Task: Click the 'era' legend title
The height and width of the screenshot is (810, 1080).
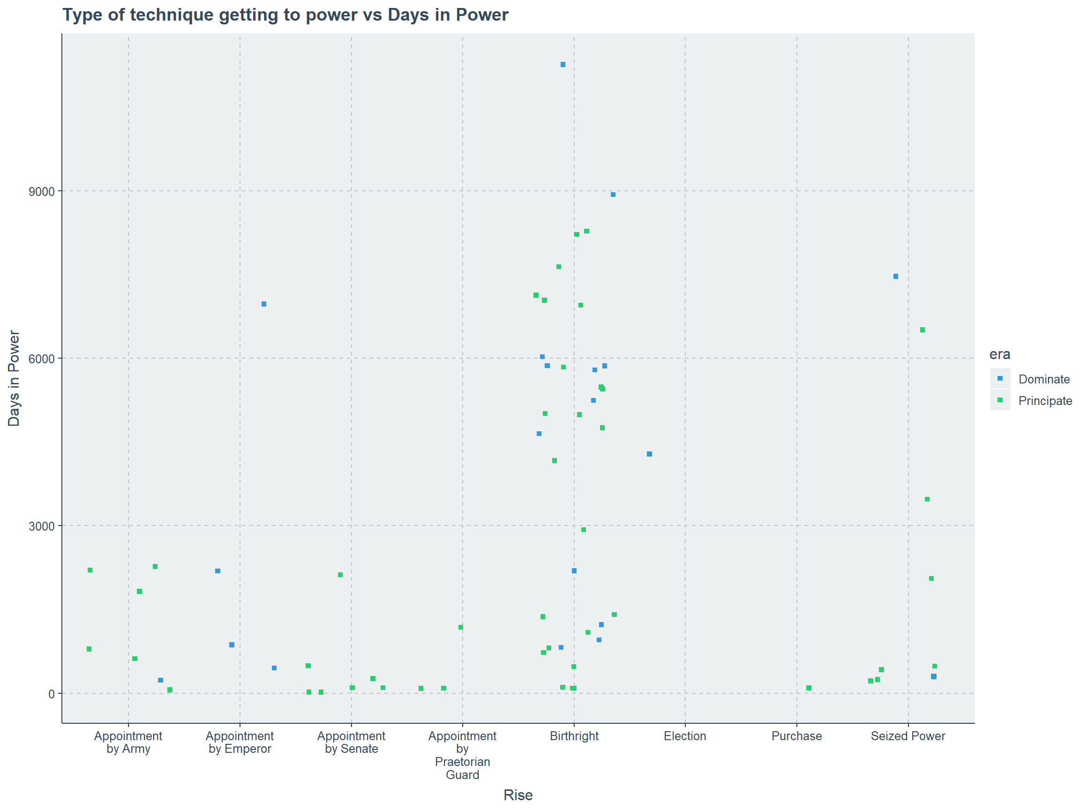Action: (1000, 354)
